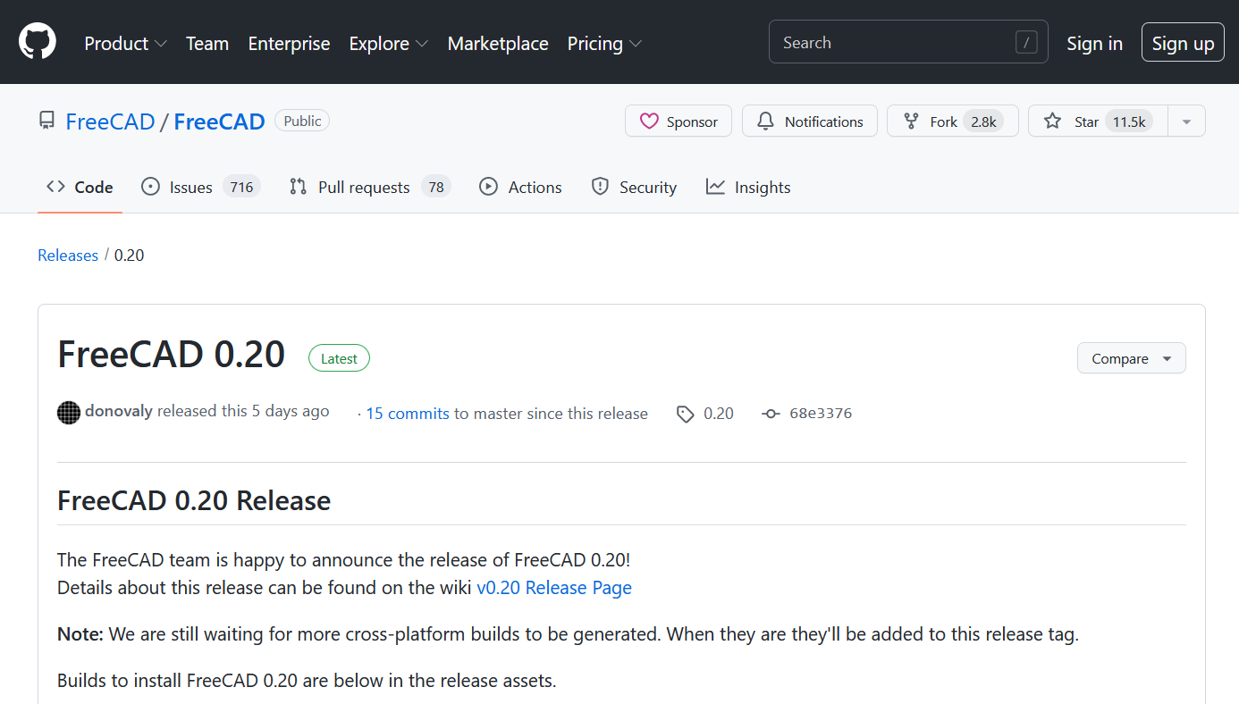Image resolution: width=1239 pixels, height=704 pixels.
Task: Click the 11.5k star count
Action: tap(1128, 122)
